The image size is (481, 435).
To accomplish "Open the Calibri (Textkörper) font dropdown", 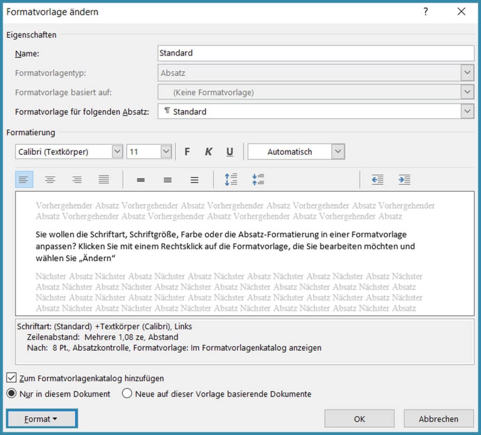I will (117, 152).
